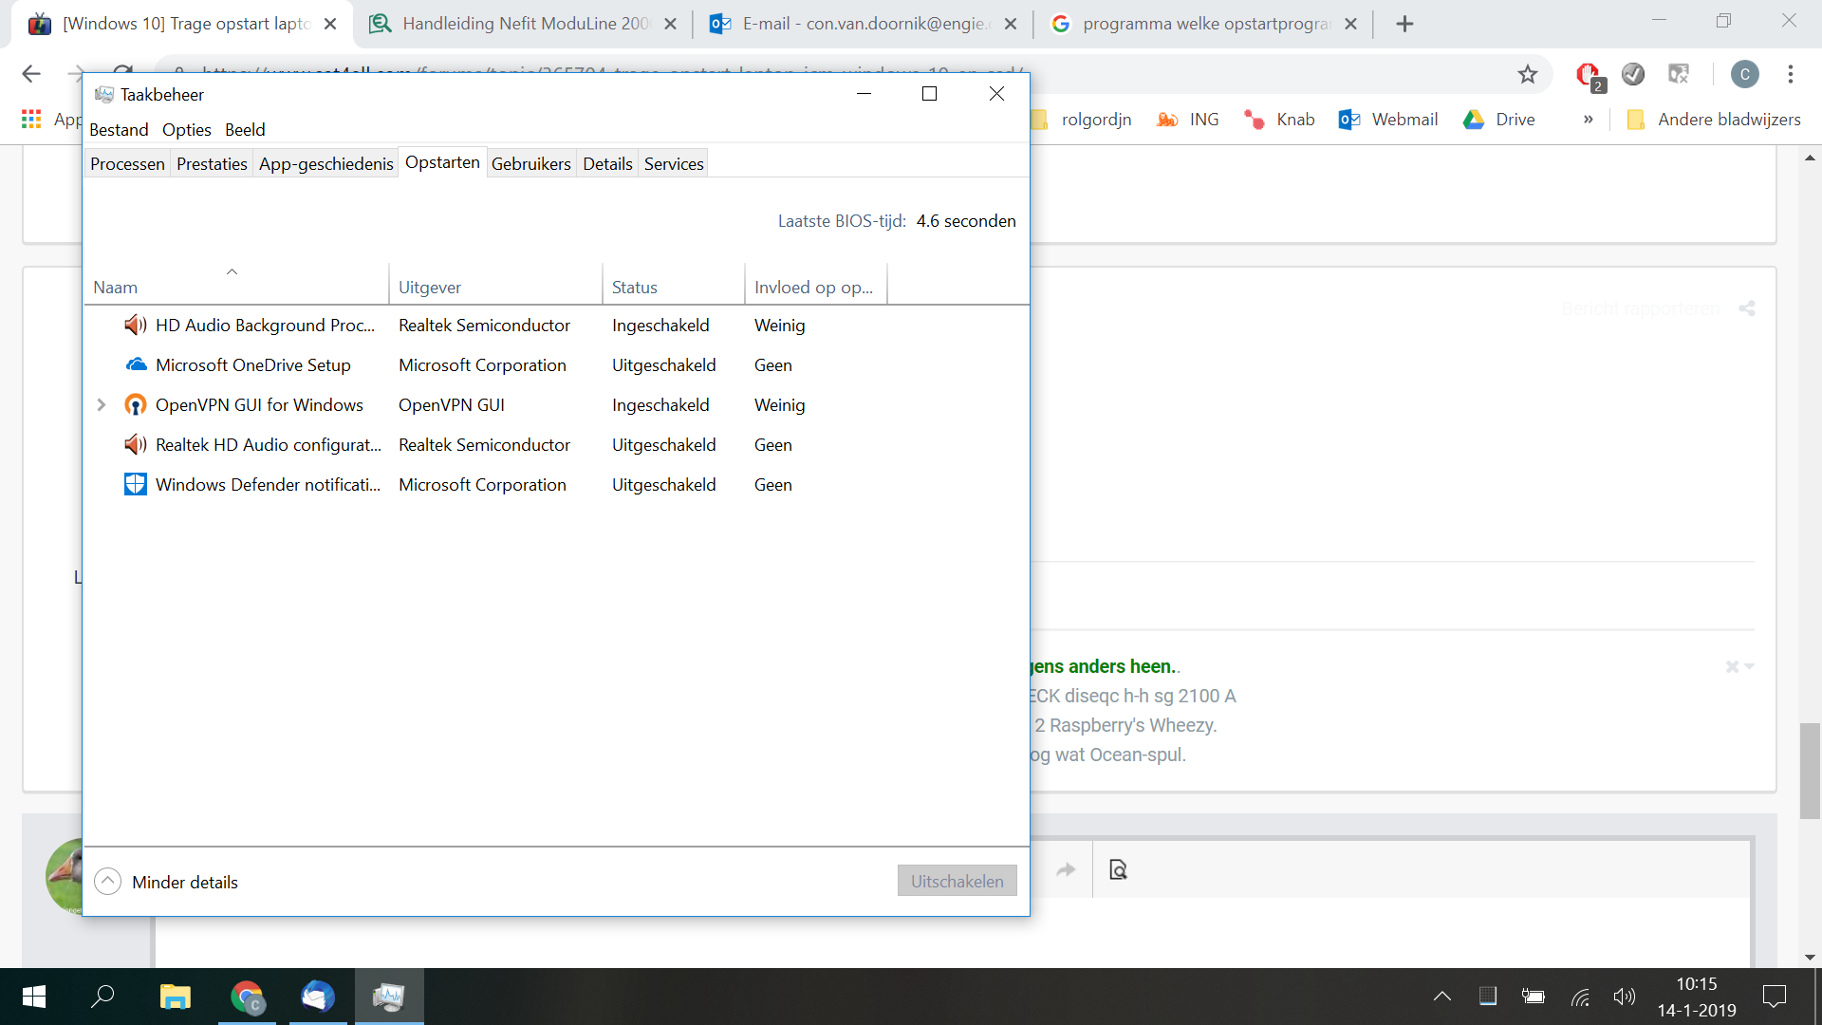
Task: Click the Task Manager taskbar icon
Action: point(389,997)
